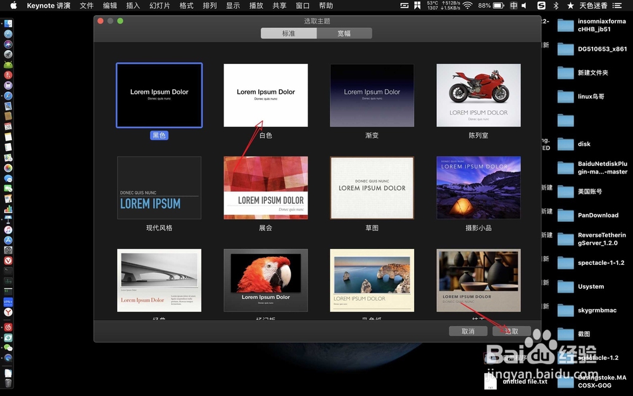
Task: Select the 美国账号 desktop folder
Action: coord(565,191)
